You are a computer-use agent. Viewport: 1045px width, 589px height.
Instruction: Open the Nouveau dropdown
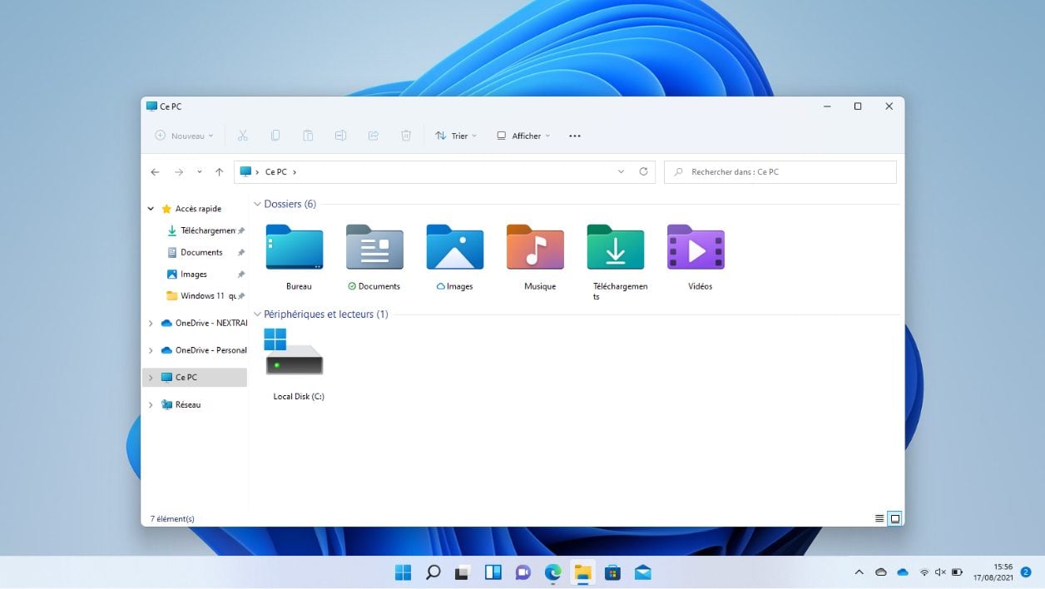click(x=184, y=136)
